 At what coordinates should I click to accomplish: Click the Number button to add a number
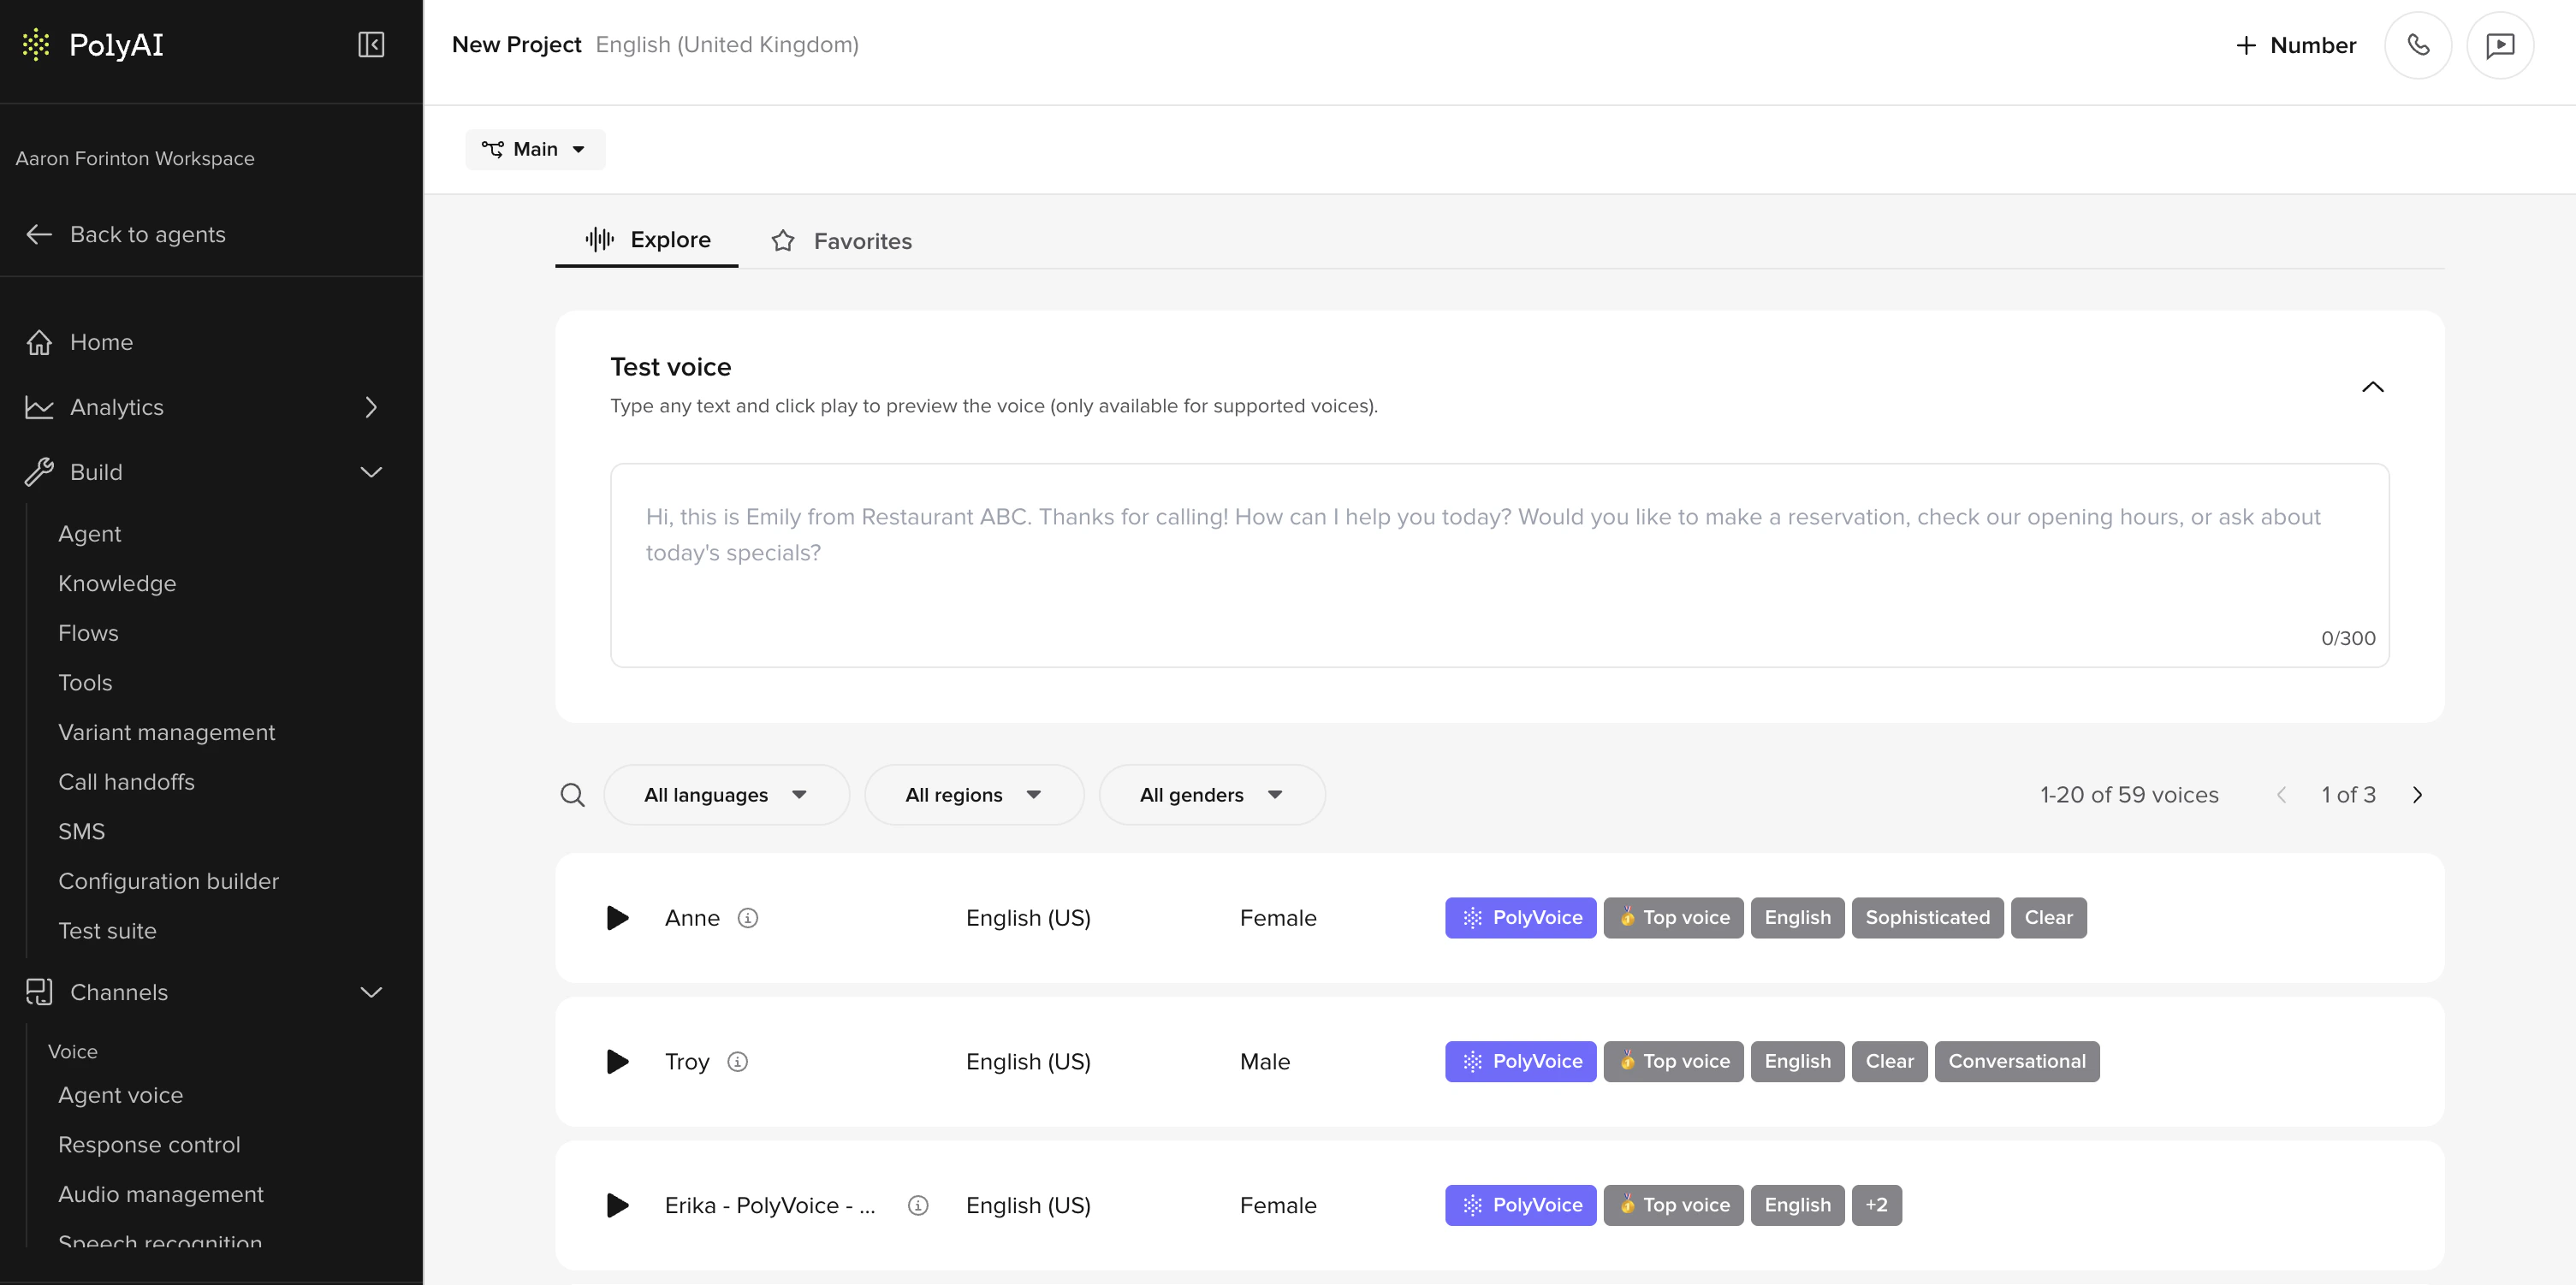tap(2295, 45)
